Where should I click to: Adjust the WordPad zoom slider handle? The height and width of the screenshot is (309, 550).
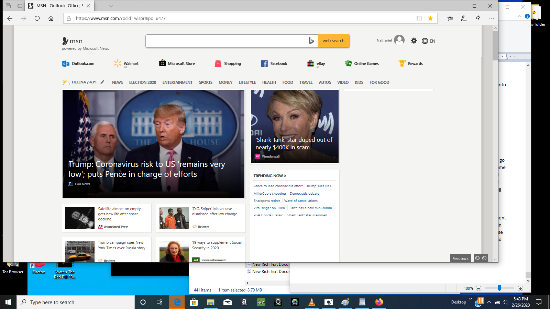(x=499, y=288)
